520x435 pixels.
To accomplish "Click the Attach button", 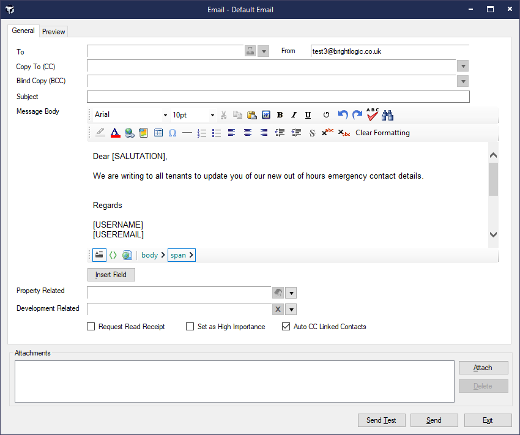I will tap(483, 368).
